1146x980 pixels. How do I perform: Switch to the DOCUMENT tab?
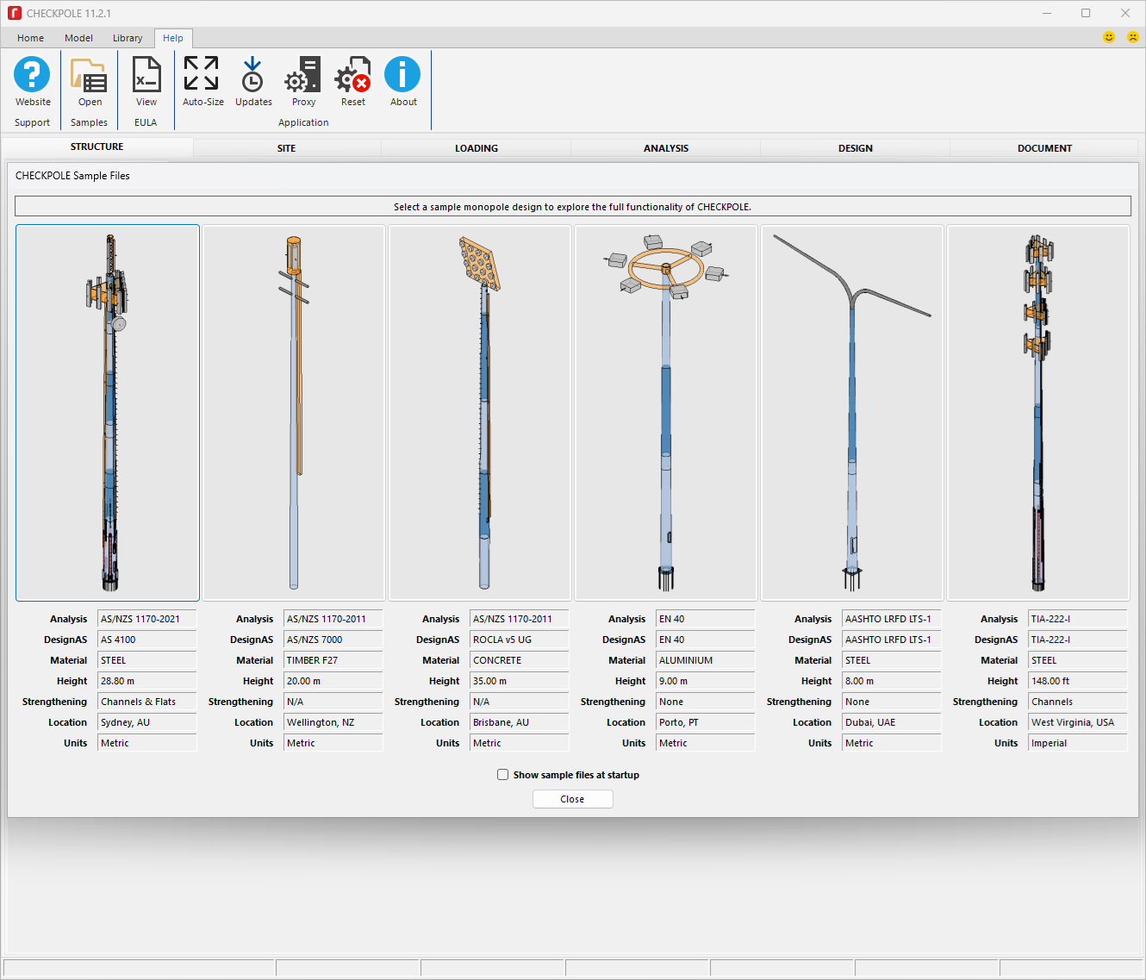[x=1045, y=148]
